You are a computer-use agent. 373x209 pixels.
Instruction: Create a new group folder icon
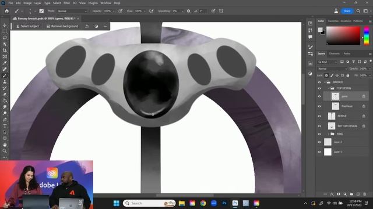351,194
